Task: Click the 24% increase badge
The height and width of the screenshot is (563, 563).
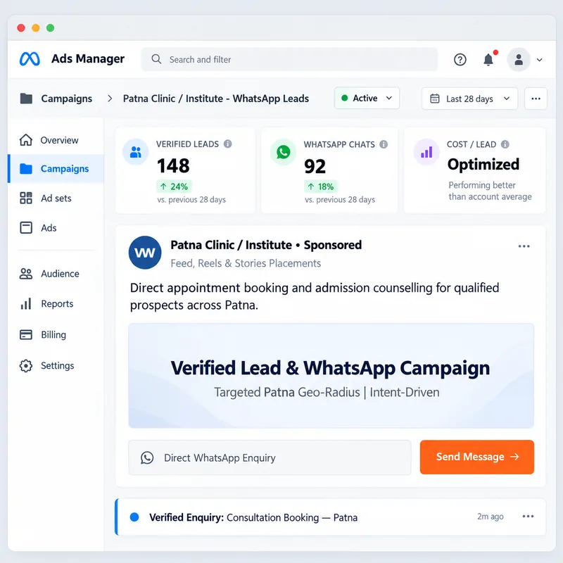Action: pos(174,186)
